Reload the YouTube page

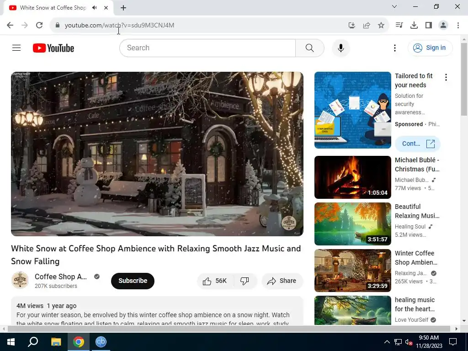pyautogui.click(x=39, y=25)
